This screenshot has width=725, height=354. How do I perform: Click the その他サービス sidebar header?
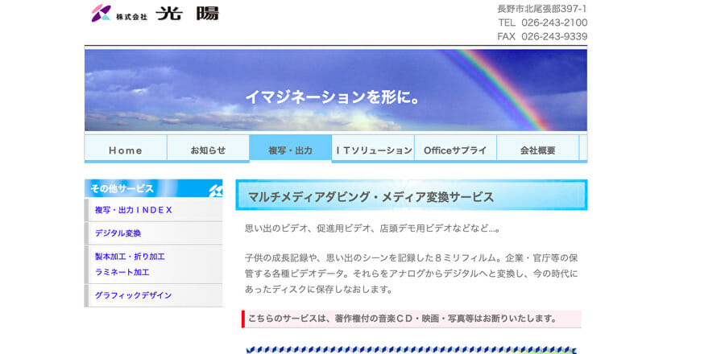[154, 188]
